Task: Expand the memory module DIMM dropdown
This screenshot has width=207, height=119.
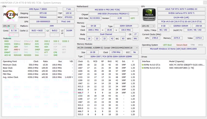Action: point(108,48)
